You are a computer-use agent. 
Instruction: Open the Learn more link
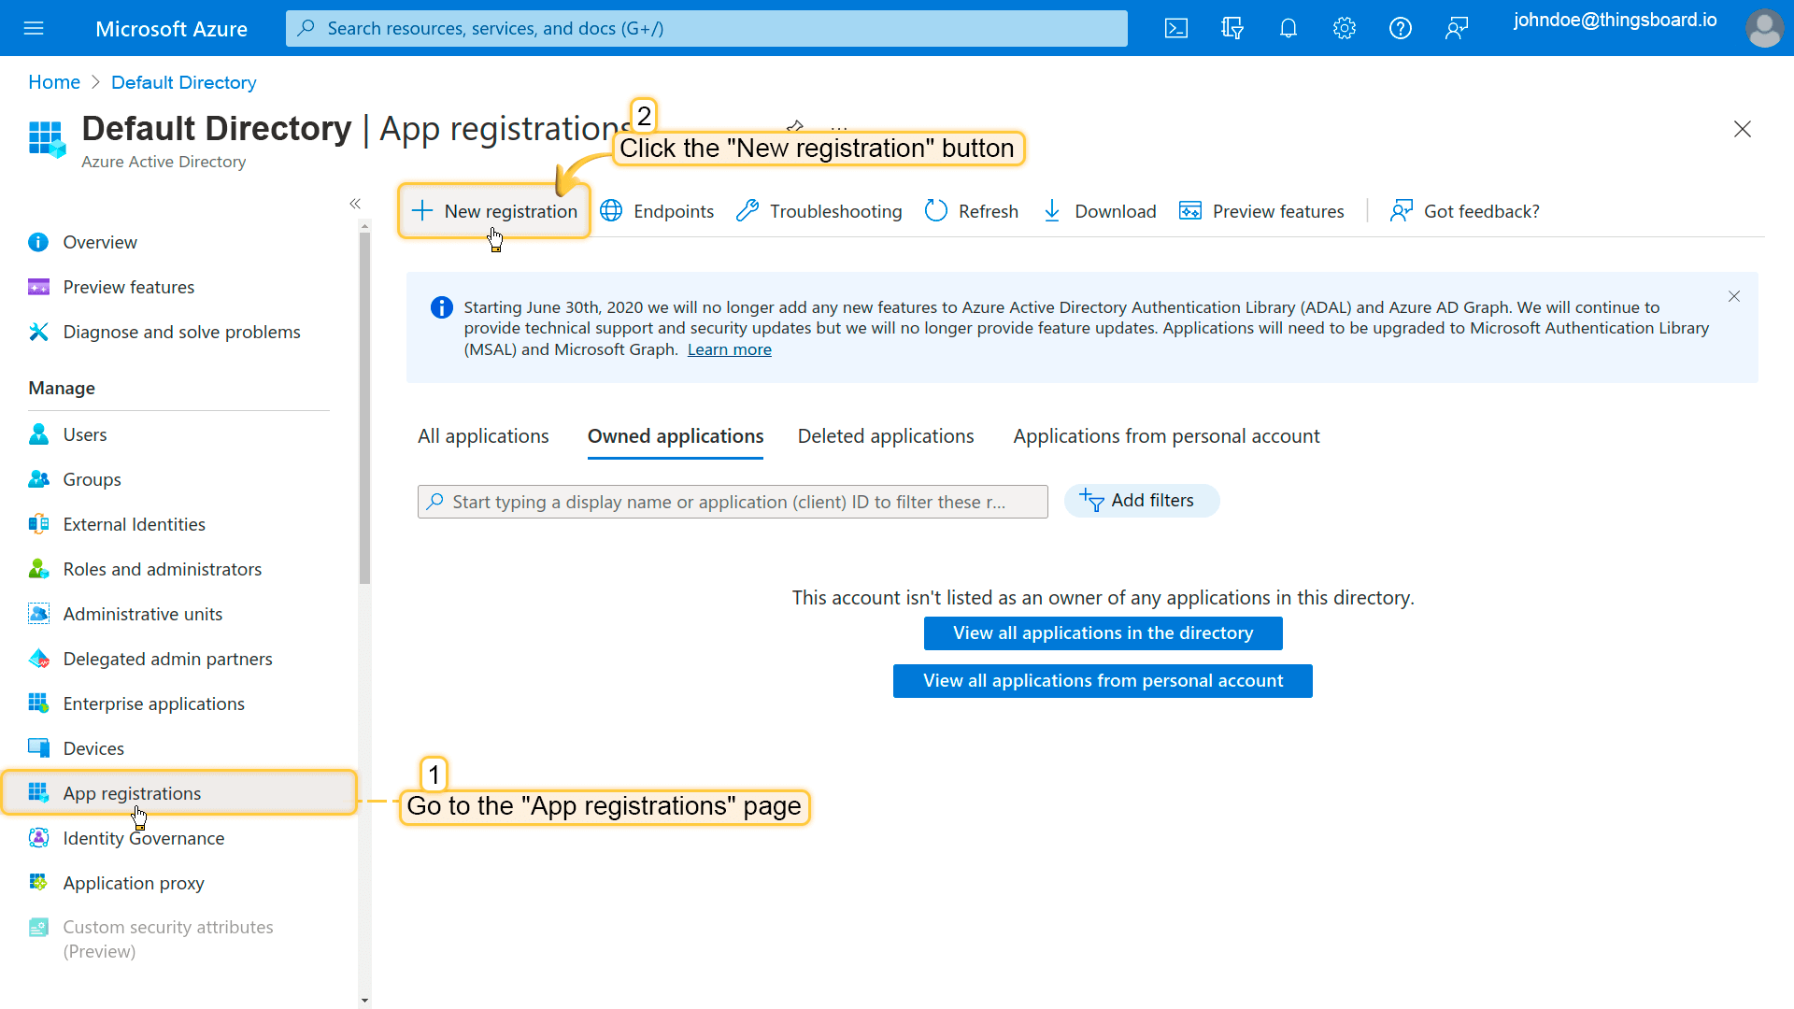[729, 349]
